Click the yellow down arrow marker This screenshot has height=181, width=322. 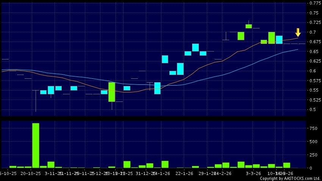pyautogui.click(x=298, y=32)
